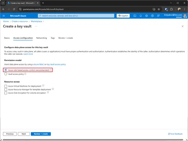The width and height of the screenshot is (188, 141).
Task: Switch to the Tags tab
Action: (53, 38)
